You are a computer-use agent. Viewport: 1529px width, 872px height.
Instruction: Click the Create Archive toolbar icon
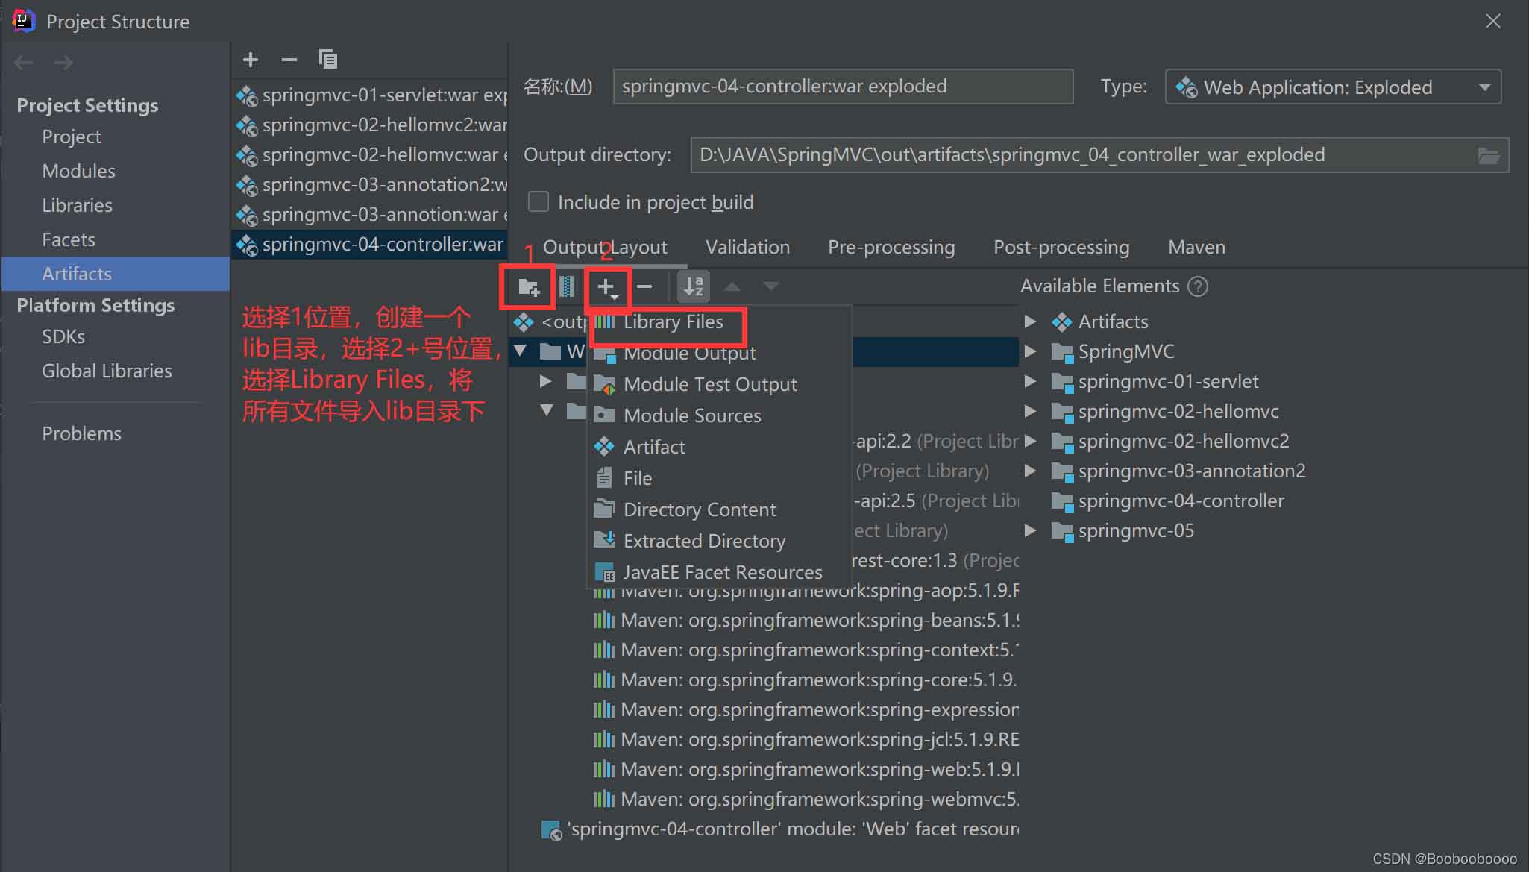point(567,286)
